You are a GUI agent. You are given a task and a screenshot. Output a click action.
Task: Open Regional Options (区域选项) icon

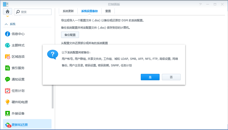point(8,57)
